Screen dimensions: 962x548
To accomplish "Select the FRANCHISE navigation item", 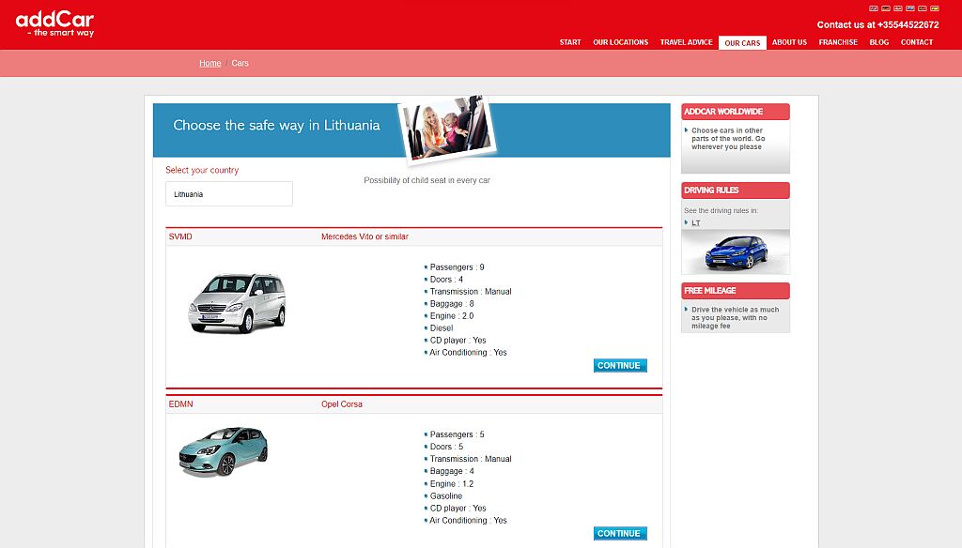I will (x=837, y=42).
